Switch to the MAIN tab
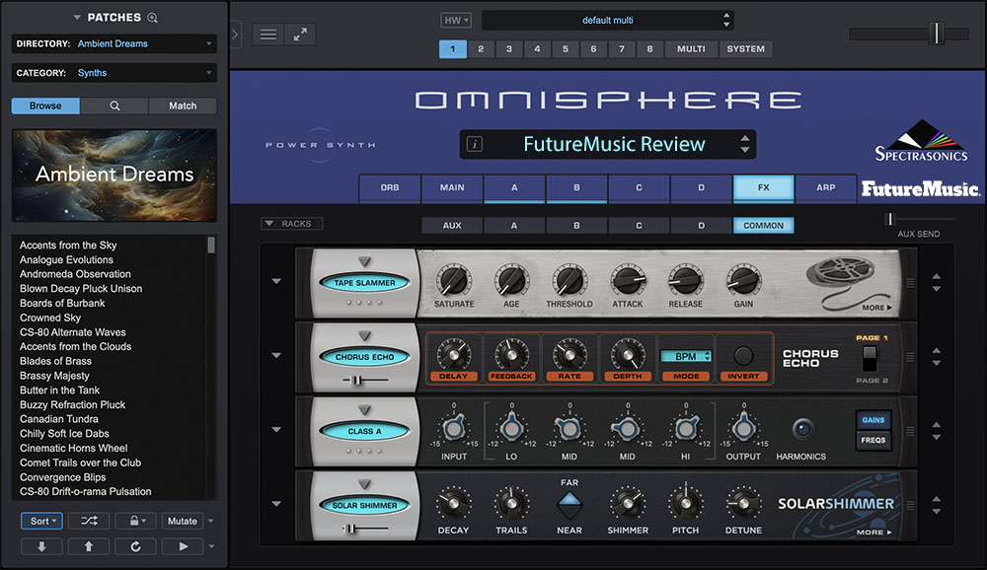The height and width of the screenshot is (570, 987). (452, 187)
